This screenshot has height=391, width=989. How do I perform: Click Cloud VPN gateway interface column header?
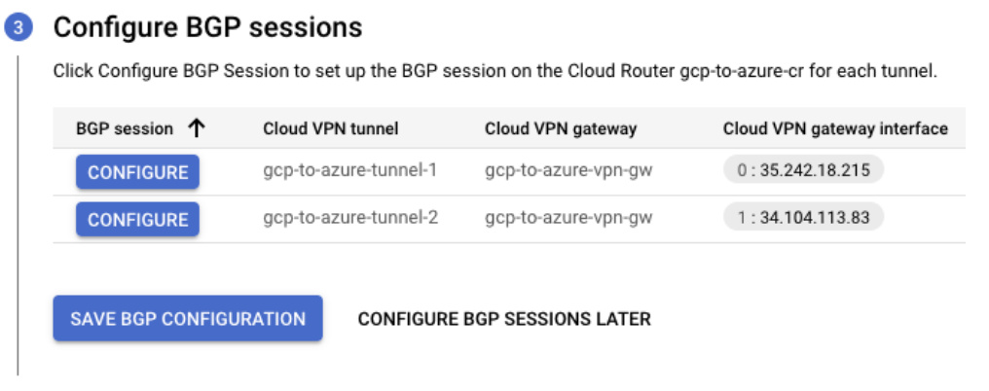[835, 128]
